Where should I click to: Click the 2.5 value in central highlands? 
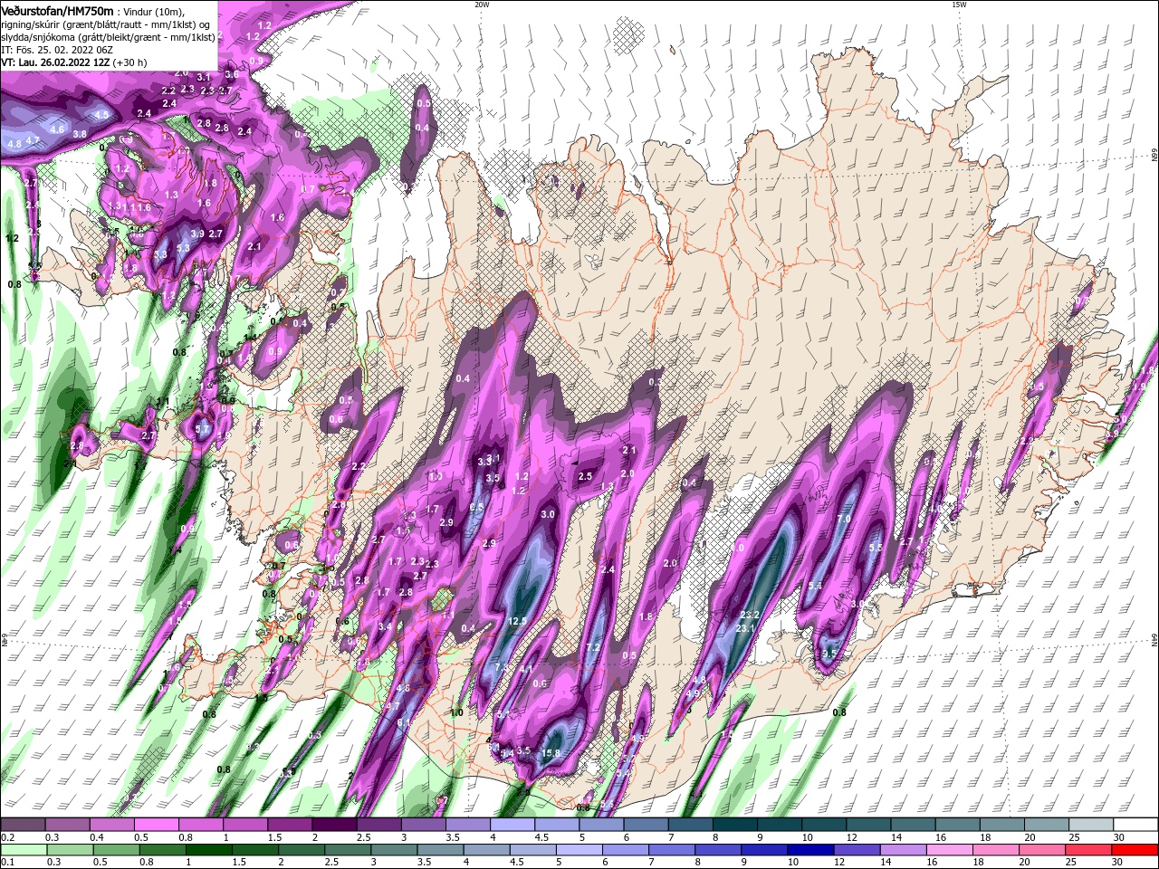pos(585,476)
